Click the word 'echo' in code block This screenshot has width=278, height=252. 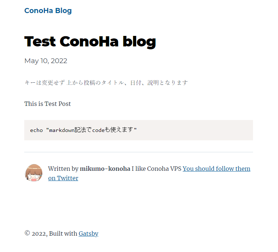click(36, 130)
